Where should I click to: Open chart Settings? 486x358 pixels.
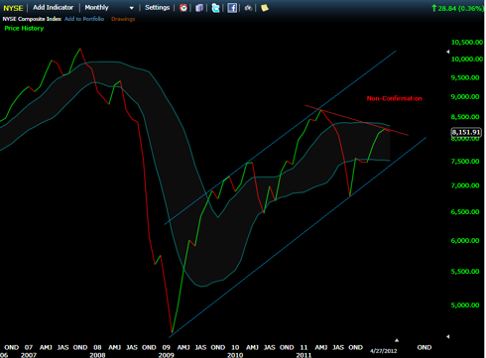point(157,7)
